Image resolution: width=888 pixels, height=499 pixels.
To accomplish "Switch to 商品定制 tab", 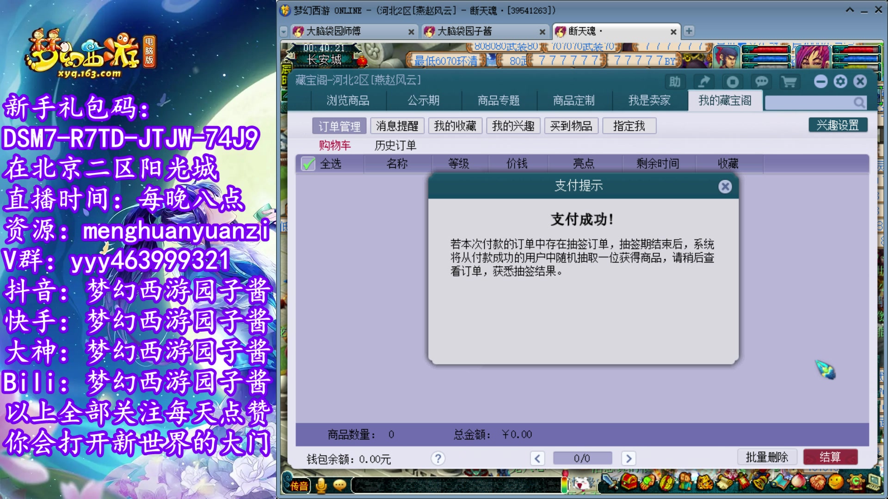I will tap(574, 101).
